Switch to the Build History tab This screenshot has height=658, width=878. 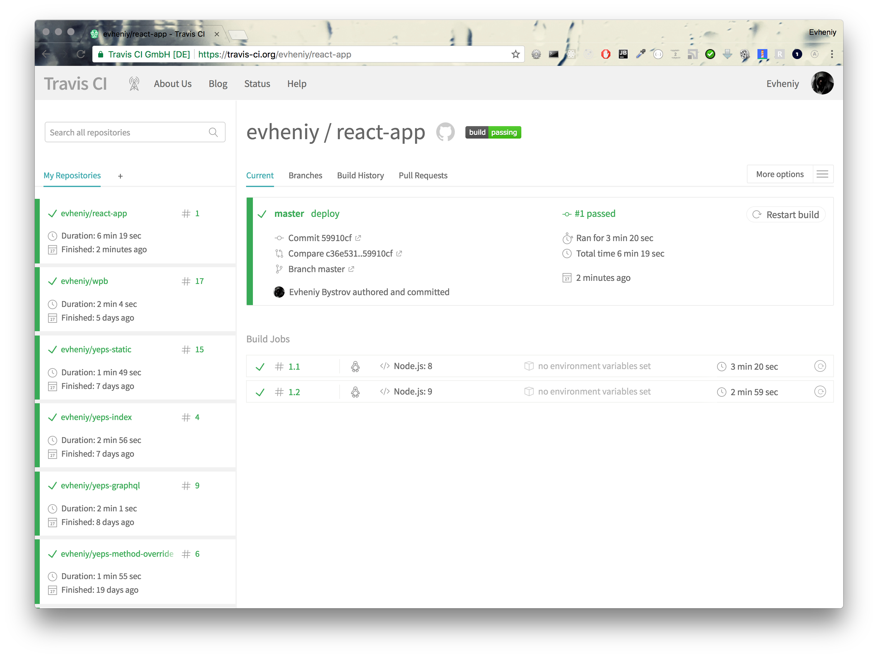pyautogui.click(x=360, y=175)
